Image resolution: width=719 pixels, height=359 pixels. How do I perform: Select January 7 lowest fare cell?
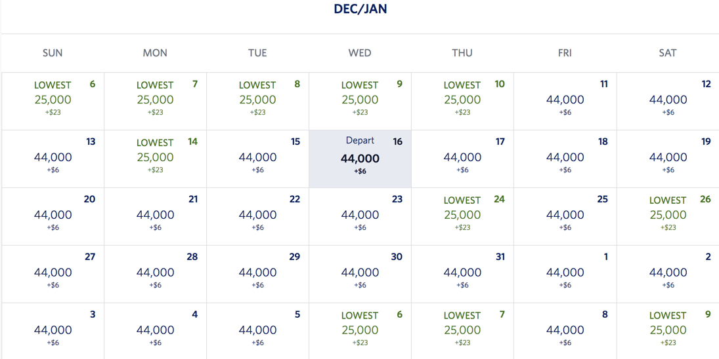[462, 331]
